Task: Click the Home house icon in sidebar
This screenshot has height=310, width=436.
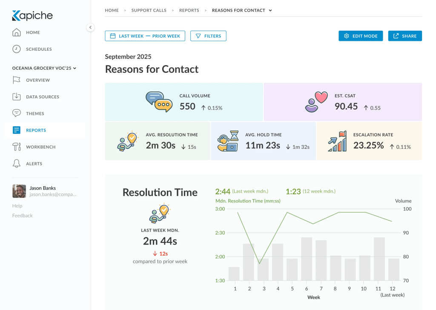Action: 17,32
